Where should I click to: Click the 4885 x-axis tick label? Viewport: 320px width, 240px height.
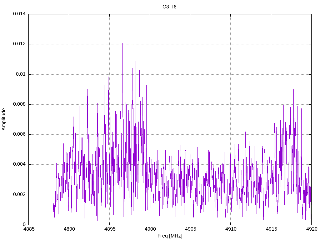click(x=29, y=229)
